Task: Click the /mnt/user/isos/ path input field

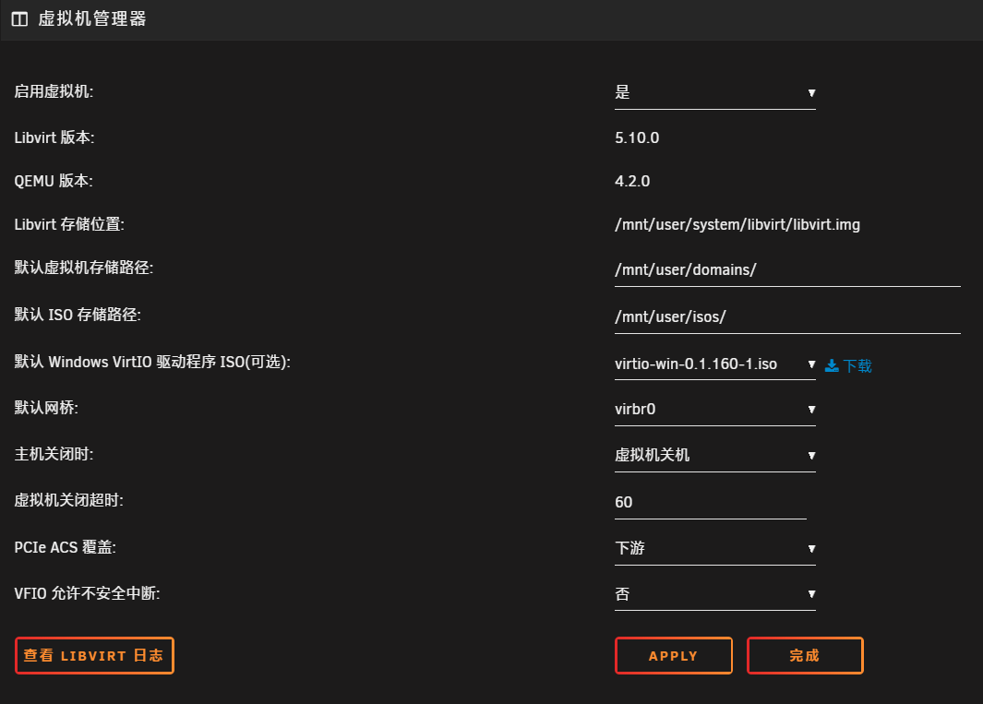Action: tap(787, 317)
